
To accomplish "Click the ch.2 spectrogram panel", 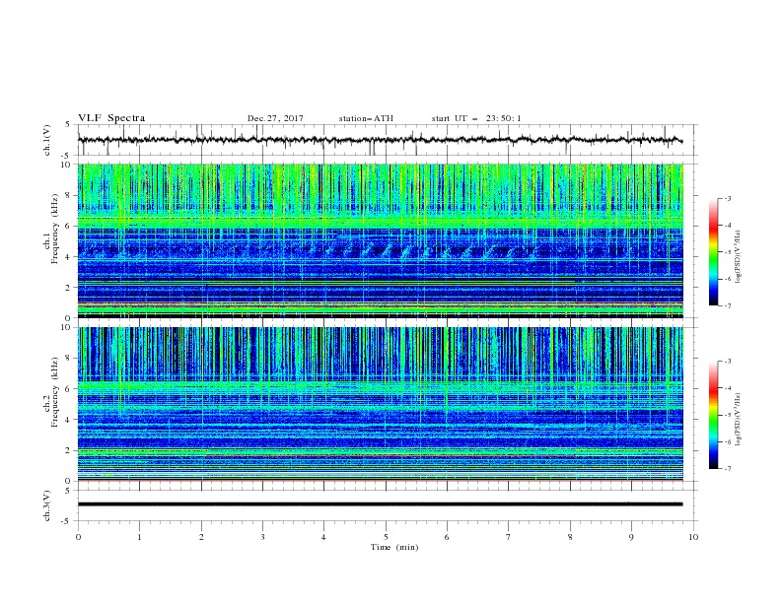I will pyautogui.click(x=380, y=404).
